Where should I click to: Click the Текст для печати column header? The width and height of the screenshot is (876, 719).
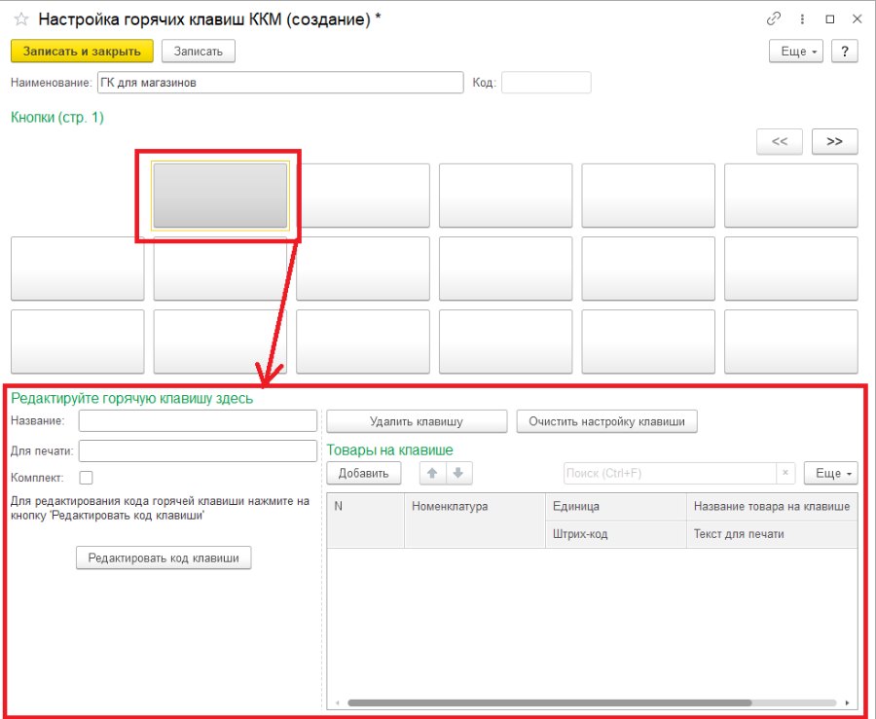pos(772,534)
